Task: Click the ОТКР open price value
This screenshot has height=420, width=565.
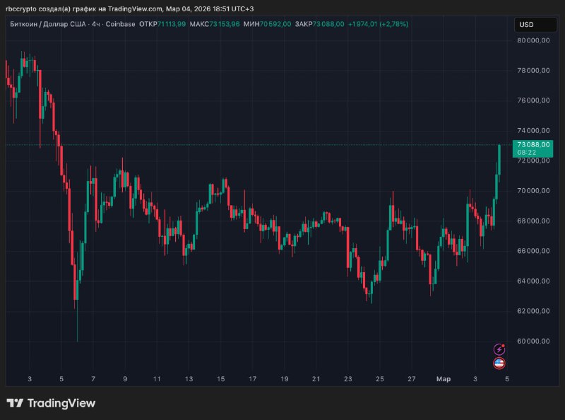Action: click(172, 24)
